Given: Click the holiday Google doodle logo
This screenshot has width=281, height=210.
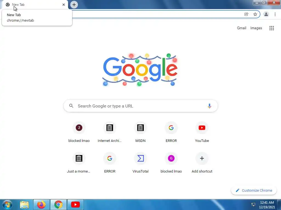Looking at the screenshot, I should tap(140, 70).
